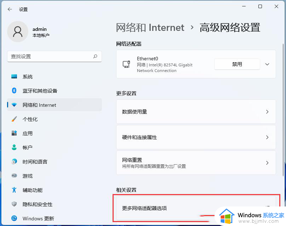Open 蓝牙和其他设备 Bluetooth settings
This screenshot has height=226, width=286.
(x=40, y=91)
